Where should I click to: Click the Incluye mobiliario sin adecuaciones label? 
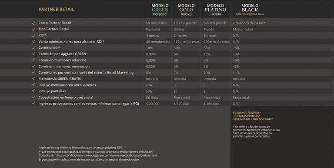pos(67,85)
